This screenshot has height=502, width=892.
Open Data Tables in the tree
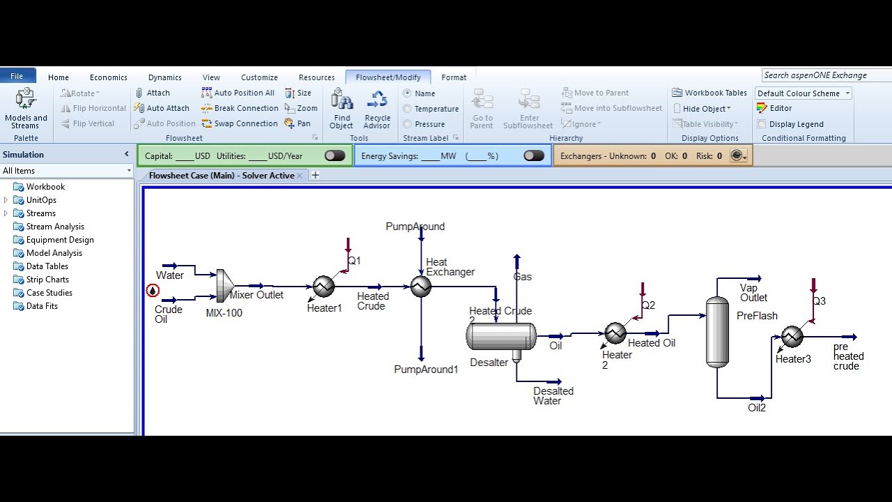[x=47, y=266]
